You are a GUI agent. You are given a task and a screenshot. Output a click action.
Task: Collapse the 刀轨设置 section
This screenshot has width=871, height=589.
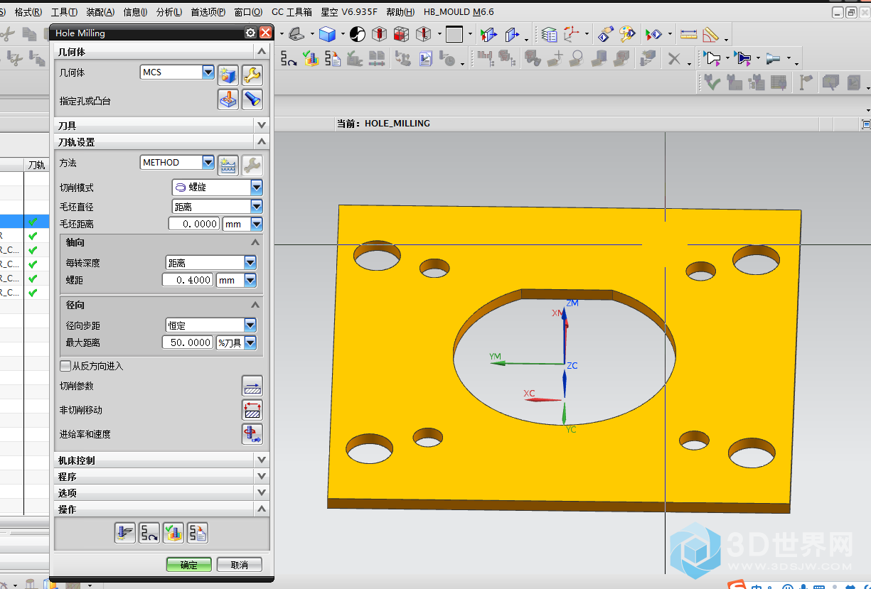click(x=262, y=142)
